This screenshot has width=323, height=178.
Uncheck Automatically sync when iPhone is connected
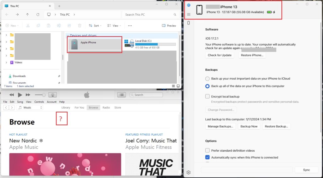click(x=207, y=158)
